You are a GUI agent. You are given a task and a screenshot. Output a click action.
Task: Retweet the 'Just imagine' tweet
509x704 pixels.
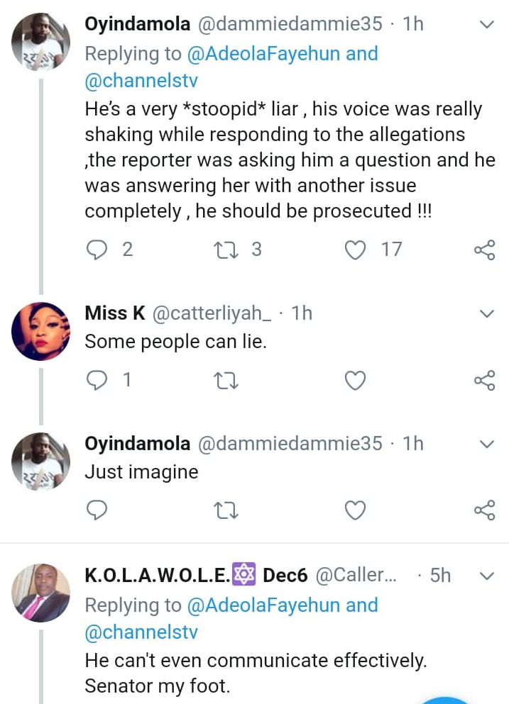pyautogui.click(x=226, y=510)
